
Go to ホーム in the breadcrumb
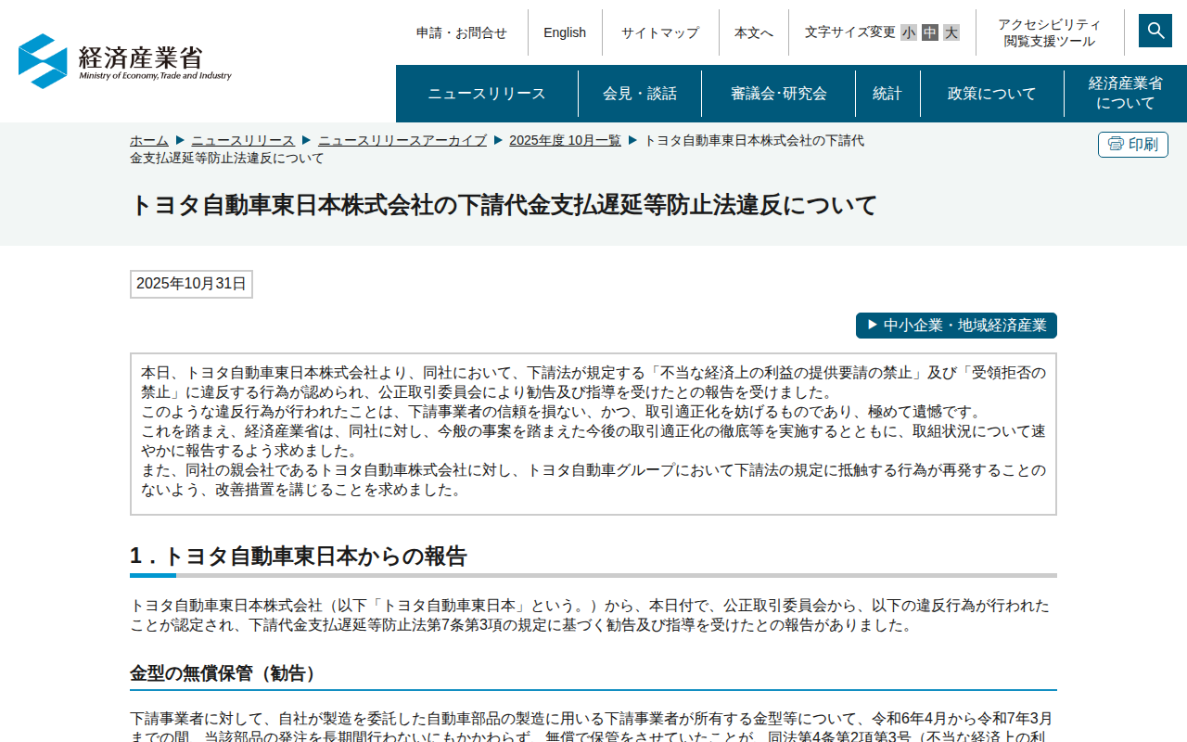[x=149, y=140]
